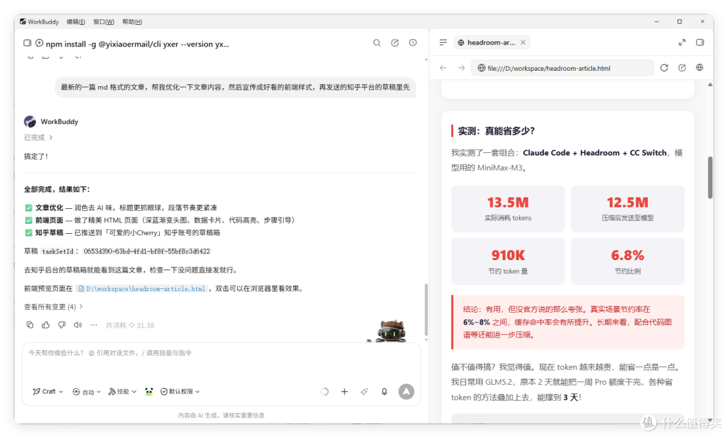Click the context usage ring indicator
The width and height of the screenshot is (728, 438).
click(x=324, y=392)
